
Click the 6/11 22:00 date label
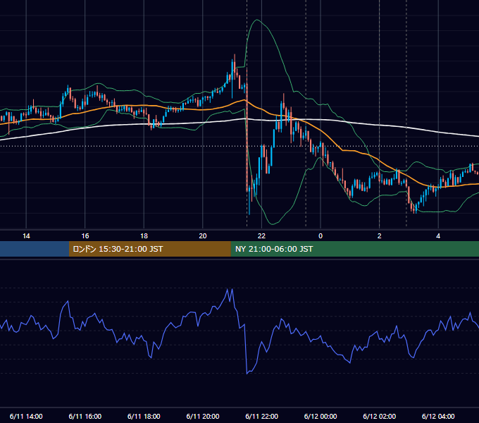(262, 416)
